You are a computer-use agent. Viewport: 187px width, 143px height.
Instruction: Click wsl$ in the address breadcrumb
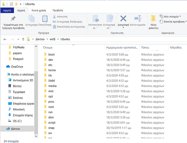(x=53, y=39)
